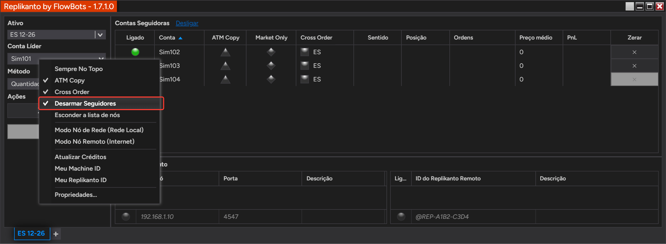This screenshot has height=244, width=666.
Task: Click the ID do Replikanto Remoto header
Action: 473,179
